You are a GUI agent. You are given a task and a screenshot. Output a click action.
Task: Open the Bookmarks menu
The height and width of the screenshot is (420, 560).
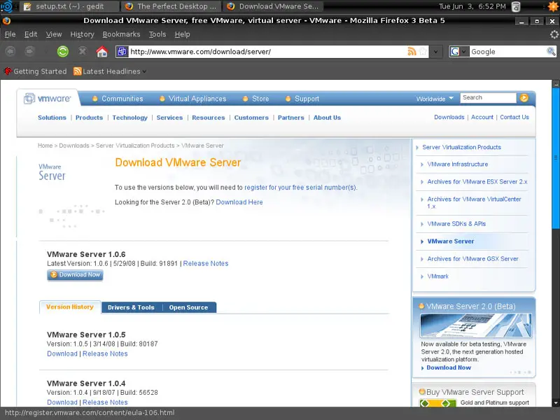(121, 34)
